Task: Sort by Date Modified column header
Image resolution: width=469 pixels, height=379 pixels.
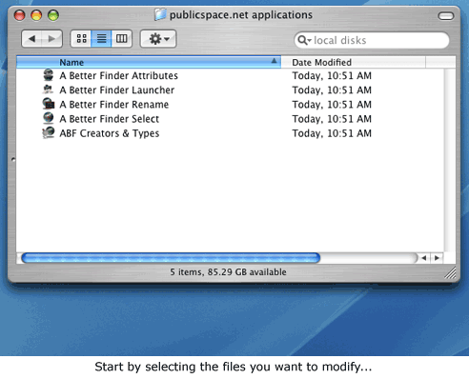Action: pos(353,62)
